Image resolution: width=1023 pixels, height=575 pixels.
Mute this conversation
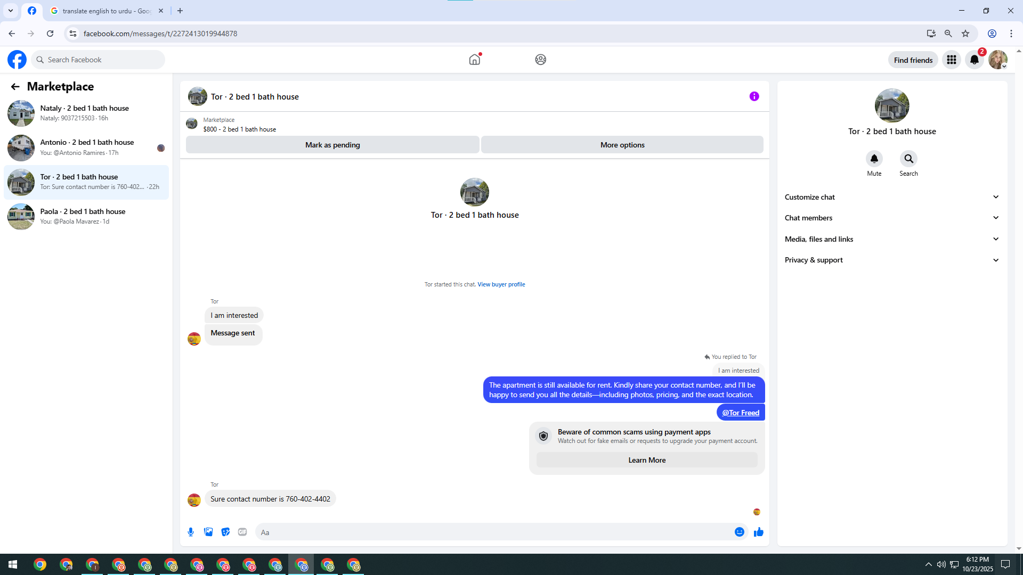(874, 159)
